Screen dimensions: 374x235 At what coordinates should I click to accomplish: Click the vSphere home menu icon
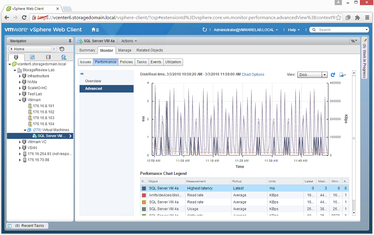pyautogui.click(x=95, y=30)
